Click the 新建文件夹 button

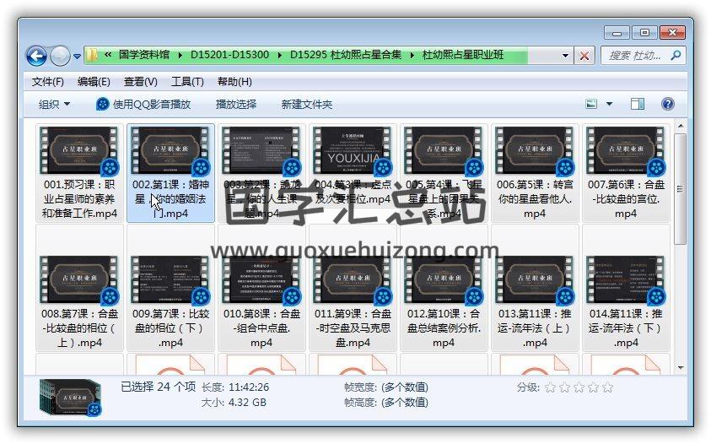307,104
